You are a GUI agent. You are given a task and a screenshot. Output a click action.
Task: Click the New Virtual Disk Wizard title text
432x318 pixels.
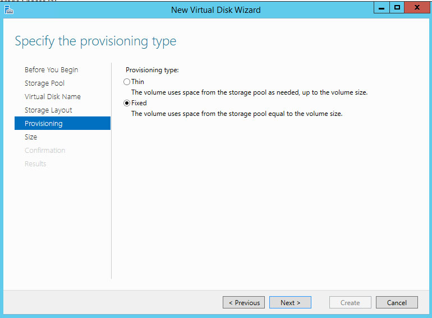(x=216, y=10)
